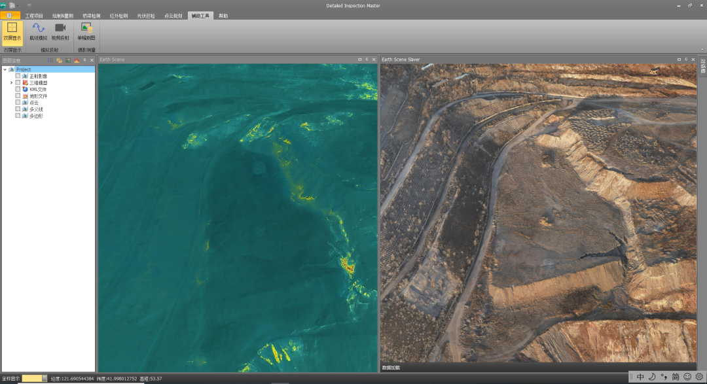Click the 简 simplified Chinese IME button
Image resolution: width=707 pixels, height=384 pixels.
676,377
